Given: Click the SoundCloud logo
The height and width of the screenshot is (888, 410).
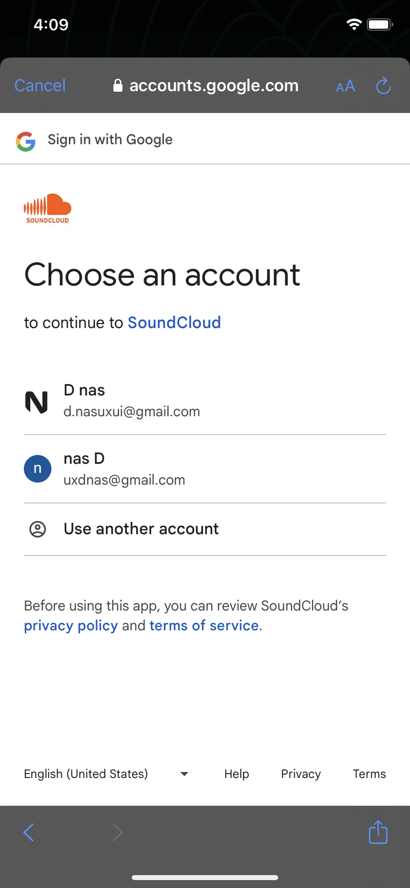Looking at the screenshot, I should [x=48, y=209].
